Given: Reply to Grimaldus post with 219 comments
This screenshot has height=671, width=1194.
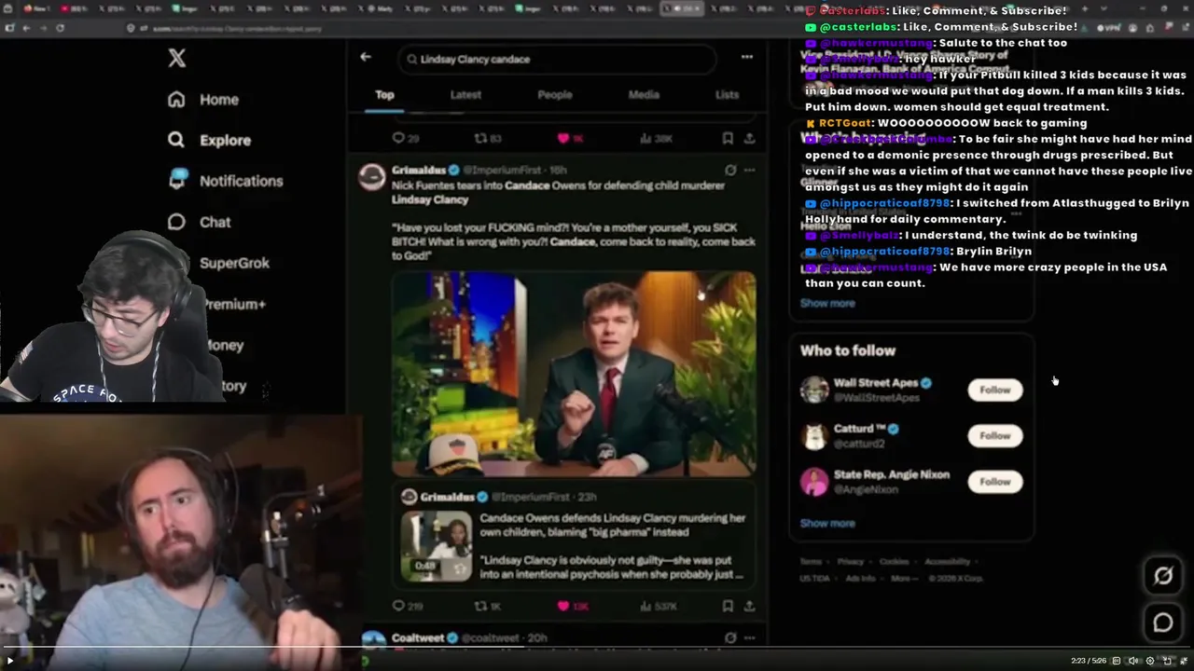Looking at the screenshot, I should click(x=398, y=606).
